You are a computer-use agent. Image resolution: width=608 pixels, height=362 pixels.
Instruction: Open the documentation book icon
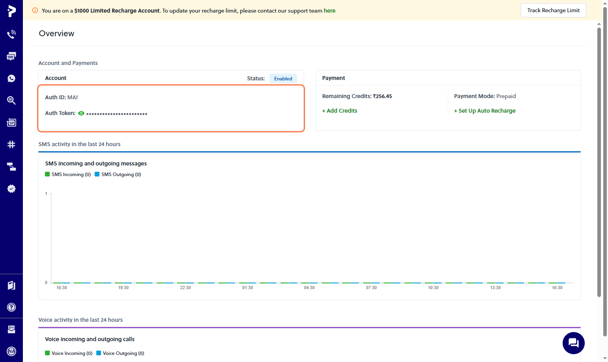pyautogui.click(x=11, y=285)
